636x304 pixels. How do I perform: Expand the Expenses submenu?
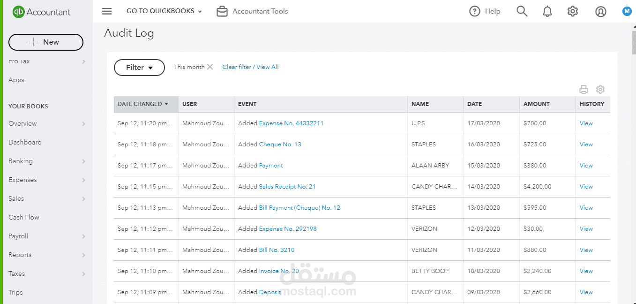[x=83, y=180]
